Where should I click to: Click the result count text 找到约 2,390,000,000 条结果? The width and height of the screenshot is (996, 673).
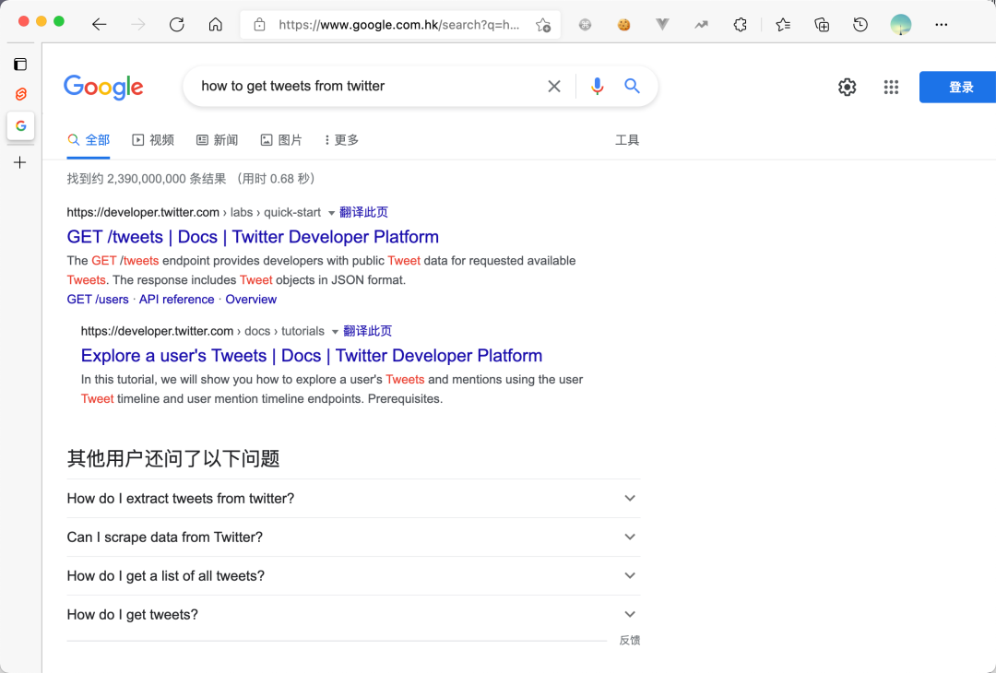(147, 179)
